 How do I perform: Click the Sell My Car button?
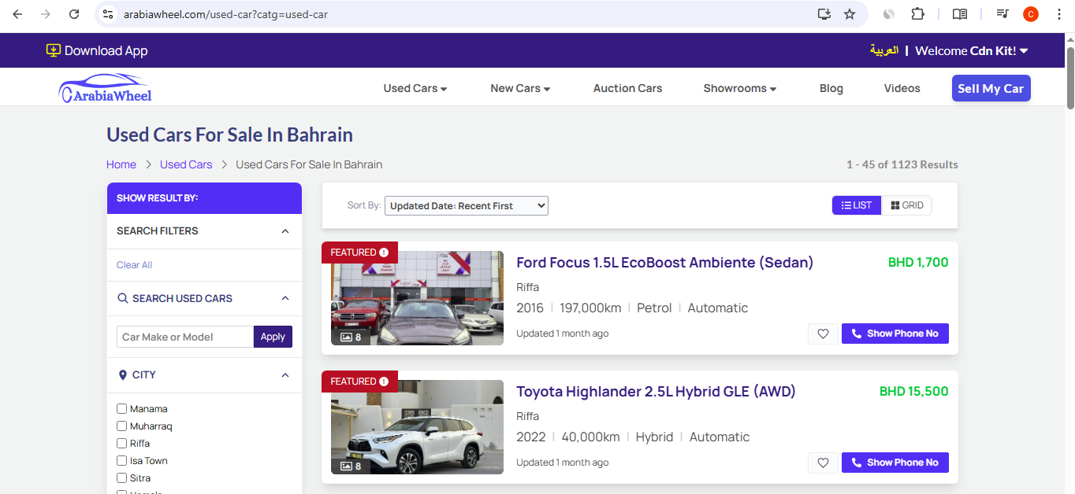pyautogui.click(x=991, y=88)
